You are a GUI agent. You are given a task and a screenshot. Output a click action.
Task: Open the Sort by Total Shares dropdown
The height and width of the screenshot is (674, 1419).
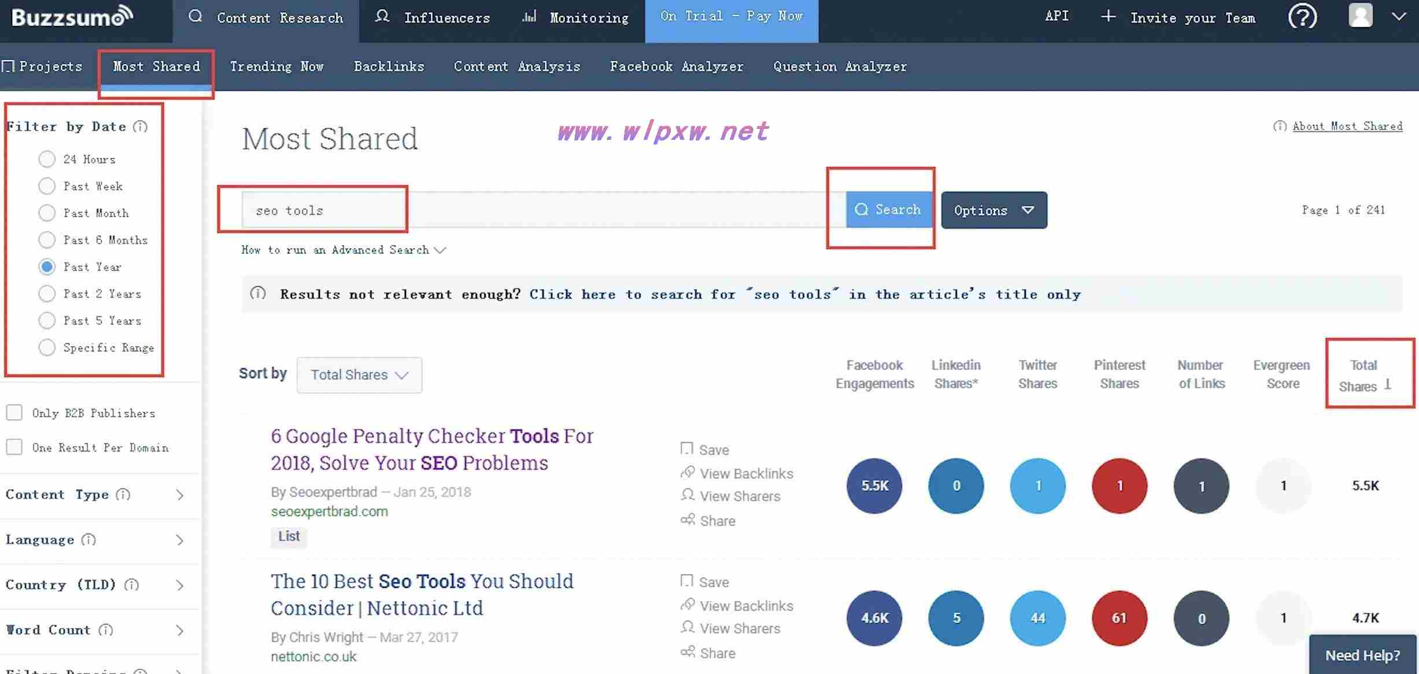click(x=359, y=373)
